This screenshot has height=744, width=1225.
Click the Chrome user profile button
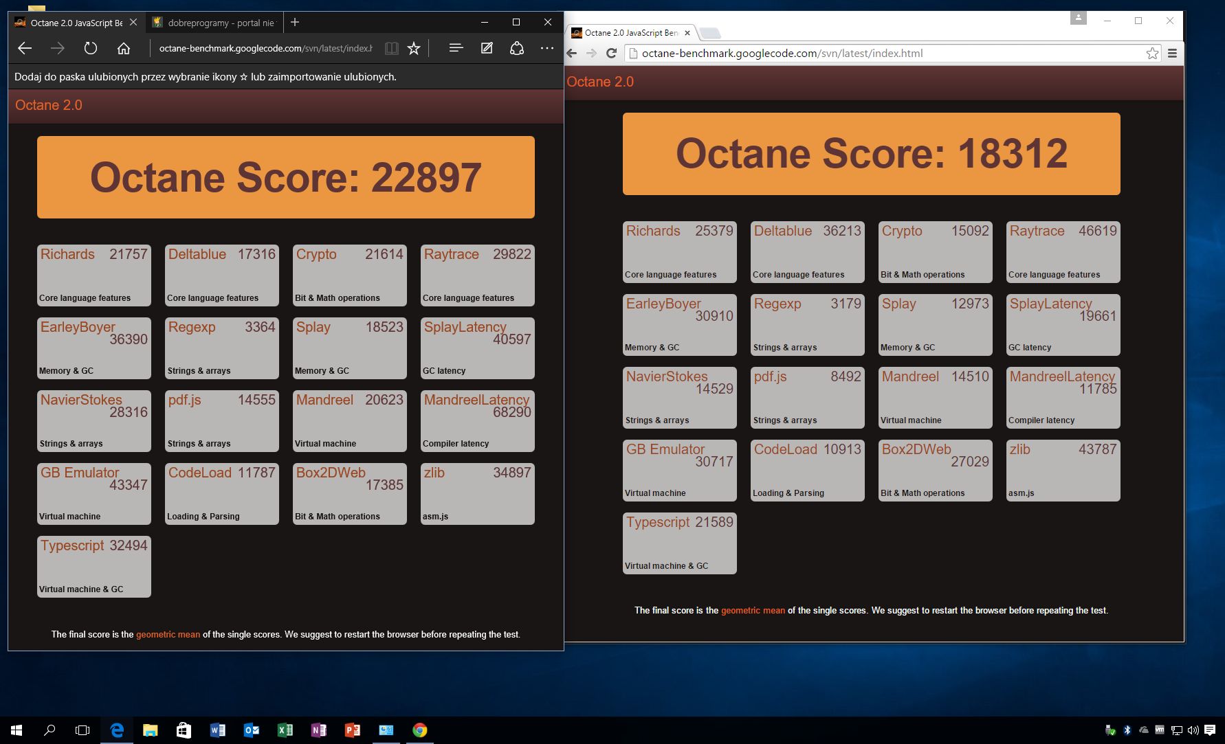pos(1079,18)
